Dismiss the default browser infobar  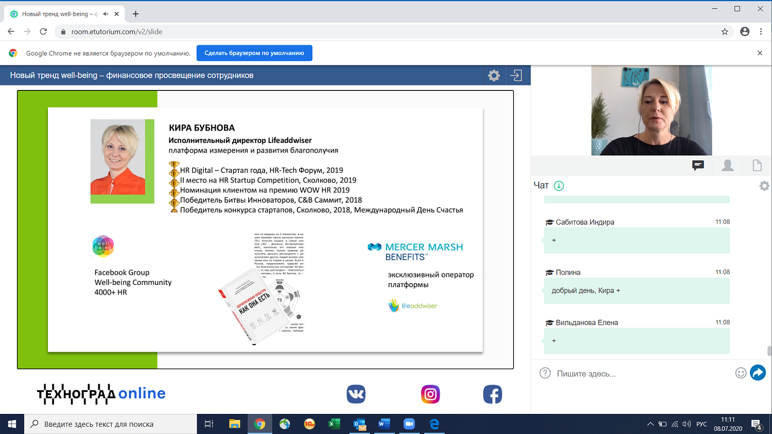click(760, 53)
